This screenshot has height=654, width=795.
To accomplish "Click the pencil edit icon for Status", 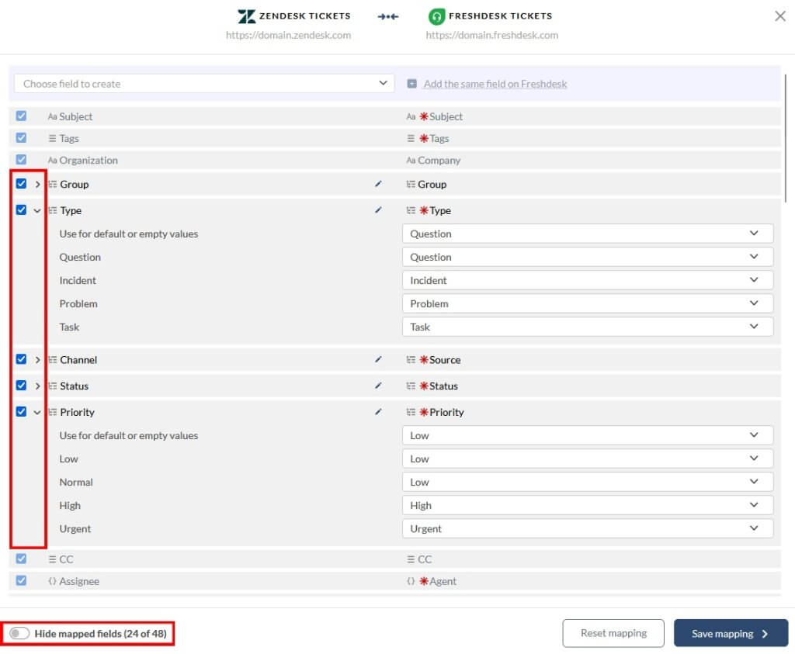I will [x=378, y=386].
